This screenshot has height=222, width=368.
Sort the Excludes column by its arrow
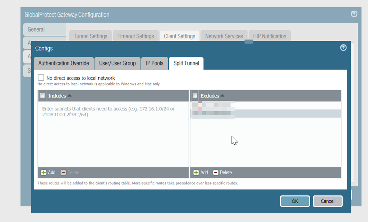pyautogui.click(x=222, y=96)
